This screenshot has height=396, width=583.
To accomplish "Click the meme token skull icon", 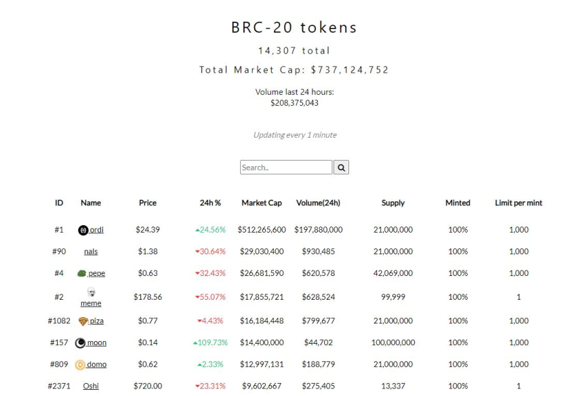I will coord(90,292).
